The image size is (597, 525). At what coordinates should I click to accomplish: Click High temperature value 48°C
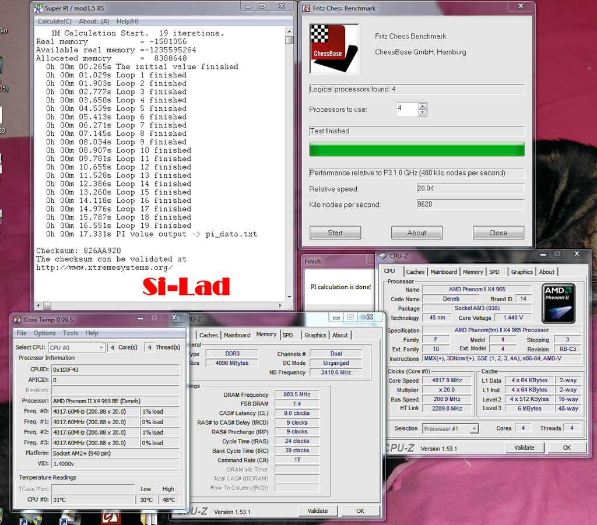[168, 500]
